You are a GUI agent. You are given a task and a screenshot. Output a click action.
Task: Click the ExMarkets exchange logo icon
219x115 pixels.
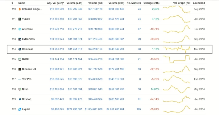pos(20,39)
